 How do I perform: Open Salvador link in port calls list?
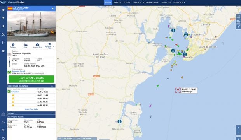(x=15, y=92)
